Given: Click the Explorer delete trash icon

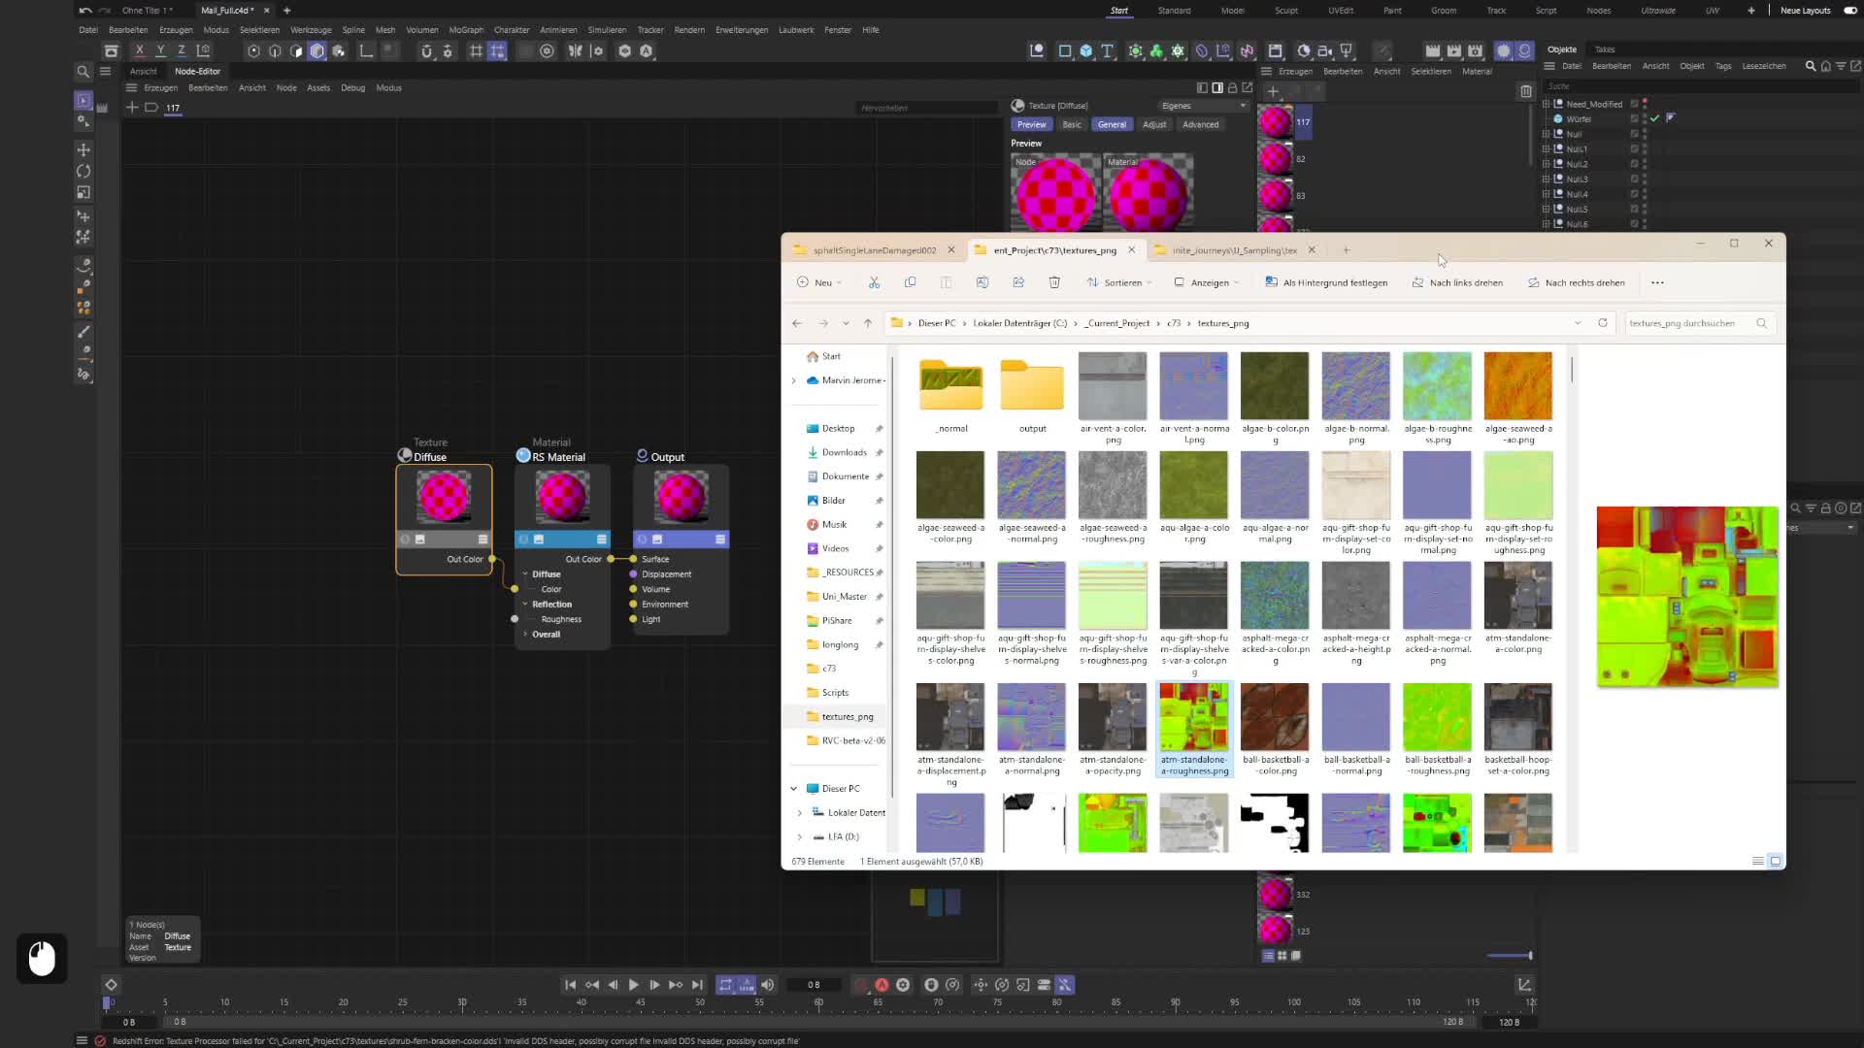Looking at the screenshot, I should pyautogui.click(x=1054, y=282).
